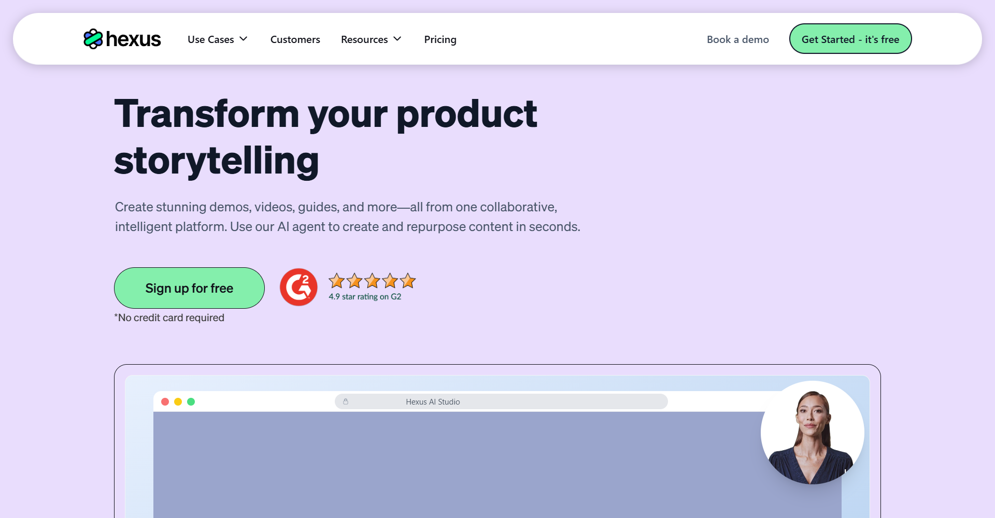Click the Hexus logo icon

(93, 39)
